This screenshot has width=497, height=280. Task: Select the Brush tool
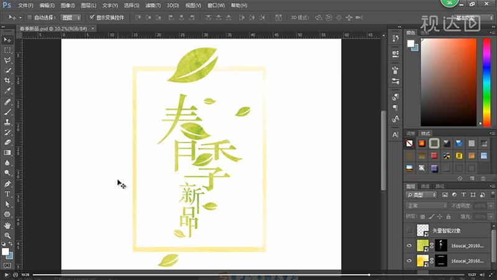coord(7,112)
